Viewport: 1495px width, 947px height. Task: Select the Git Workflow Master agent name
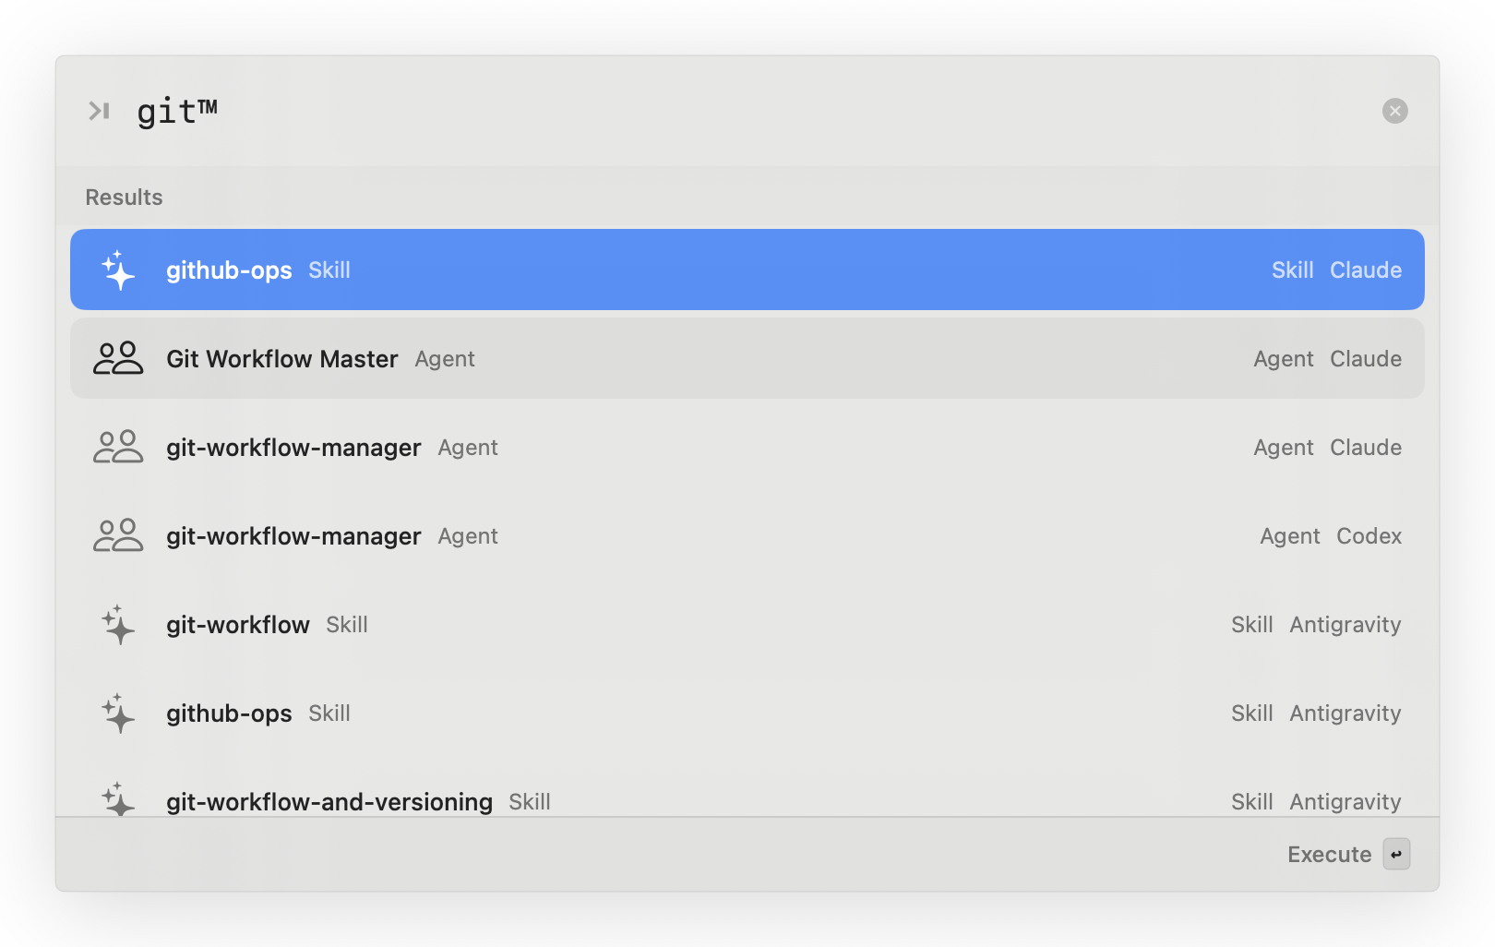coord(282,359)
